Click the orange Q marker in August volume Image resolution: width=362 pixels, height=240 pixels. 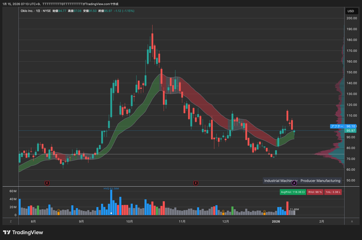pyautogui.click(x=59, y=210)
